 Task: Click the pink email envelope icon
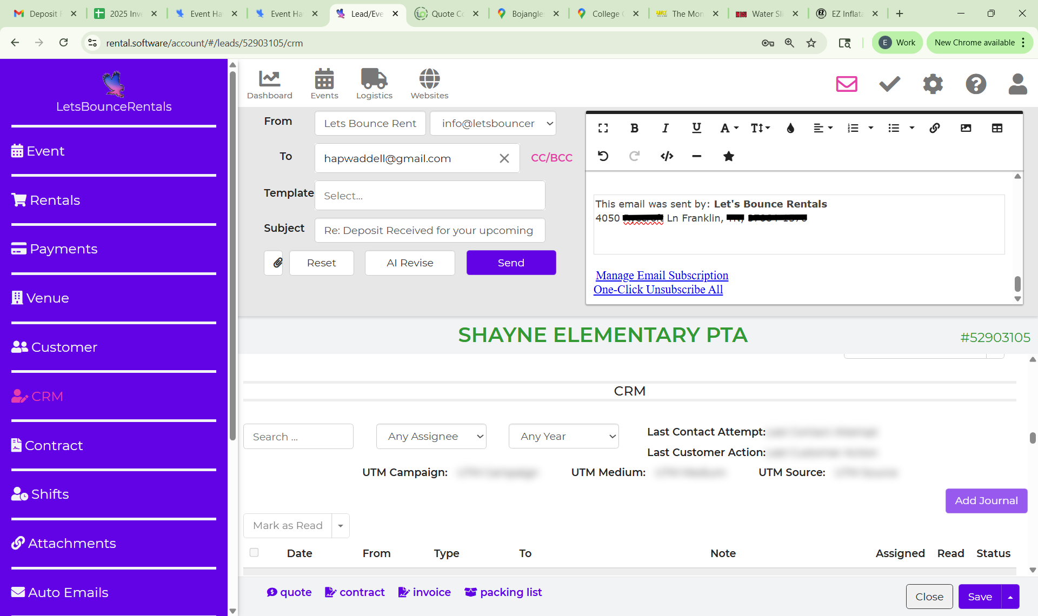[x=847, y=84]
